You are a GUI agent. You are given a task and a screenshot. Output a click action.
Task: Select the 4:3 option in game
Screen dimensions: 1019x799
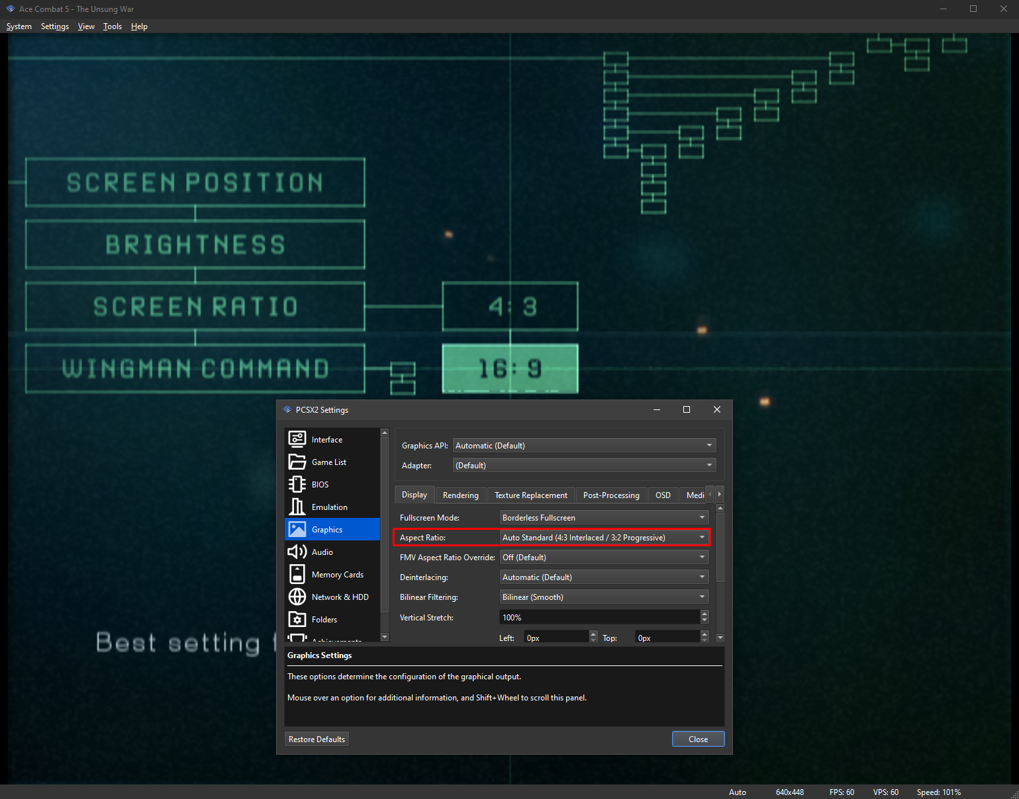click(x=510, y=306)
